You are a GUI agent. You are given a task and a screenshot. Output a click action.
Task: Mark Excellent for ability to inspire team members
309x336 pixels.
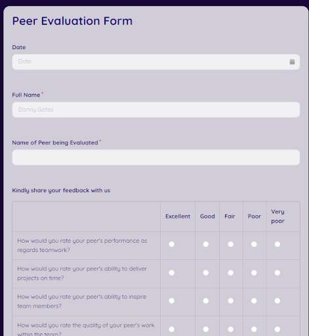click(172, 301)
